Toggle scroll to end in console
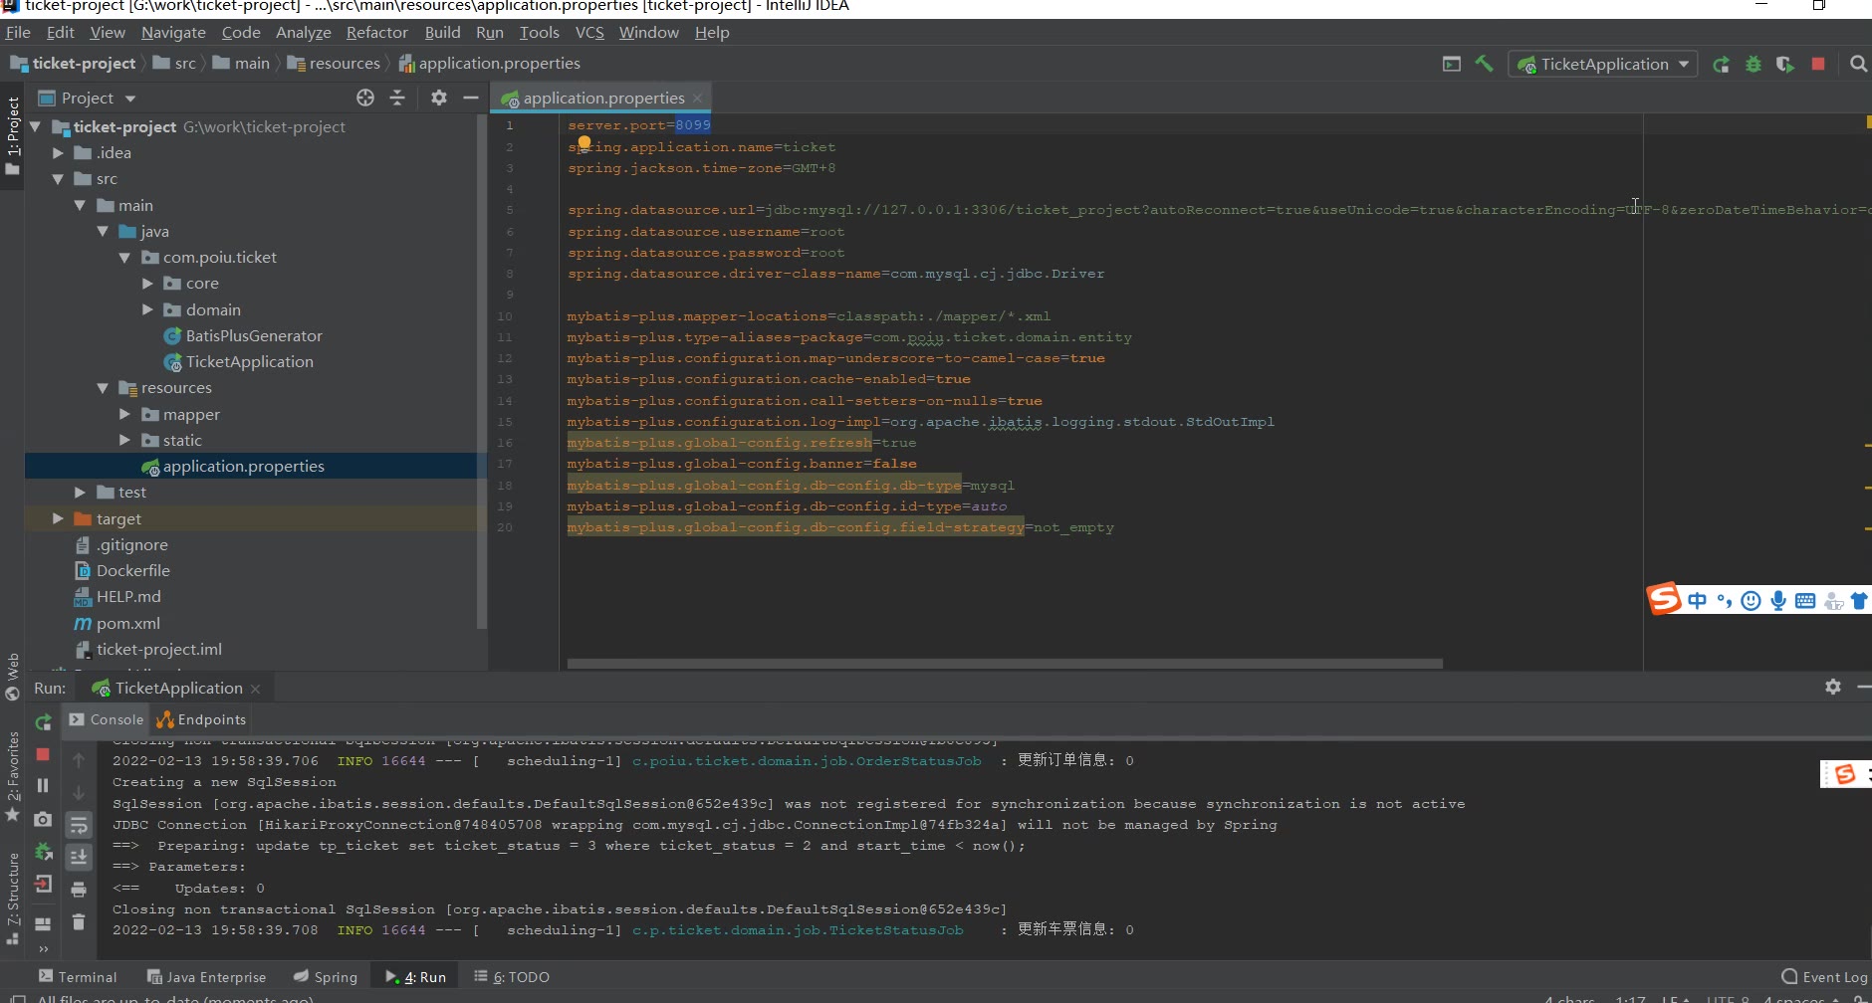The height and width of the screenshot is (1003, 1872). point(79,857)
